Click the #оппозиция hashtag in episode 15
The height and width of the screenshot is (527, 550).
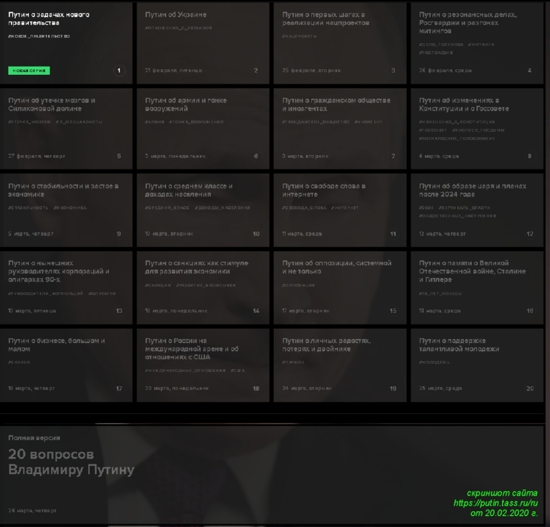click(299, 285)
